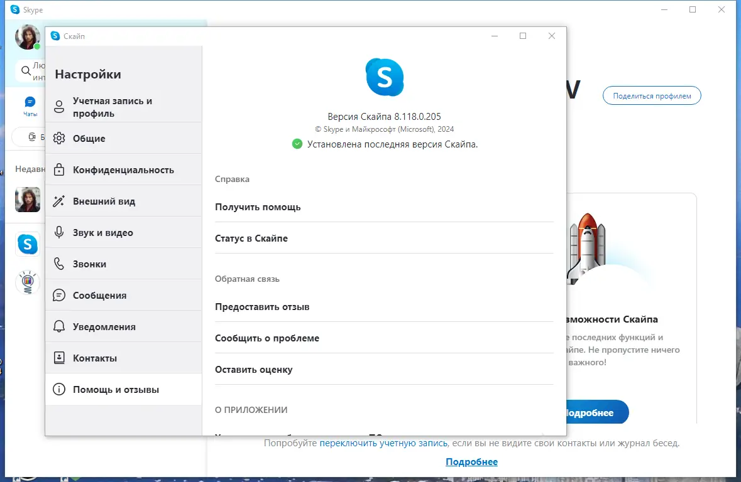
Task: Open 'Звук и видео' settings section
Action: coord(124,232)
